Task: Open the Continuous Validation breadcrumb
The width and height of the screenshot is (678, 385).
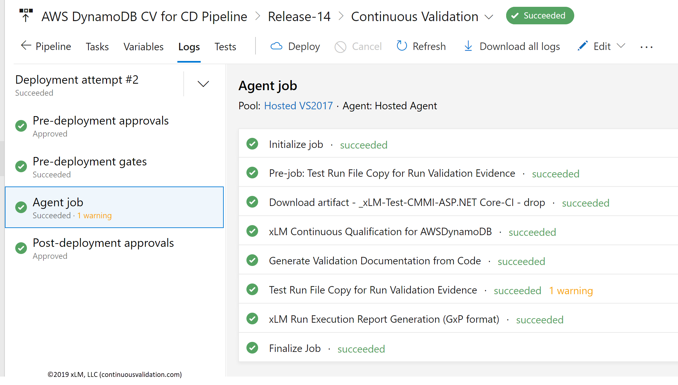Action: (x=415, y=17)
